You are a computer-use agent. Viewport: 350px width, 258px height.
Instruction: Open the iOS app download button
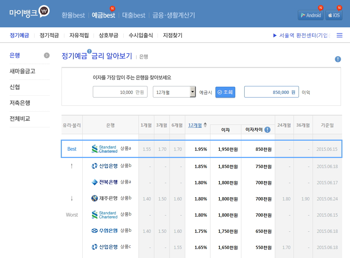pos(334,15)
